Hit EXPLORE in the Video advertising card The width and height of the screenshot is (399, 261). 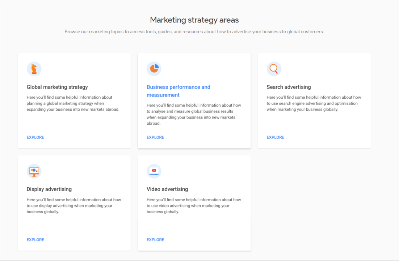click(155, 240)
